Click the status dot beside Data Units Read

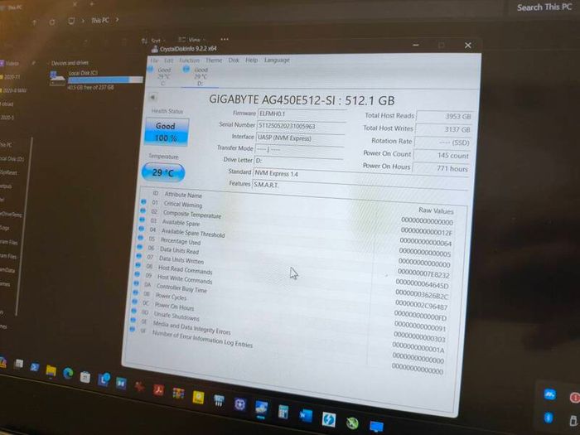click(x=139, y=247)
